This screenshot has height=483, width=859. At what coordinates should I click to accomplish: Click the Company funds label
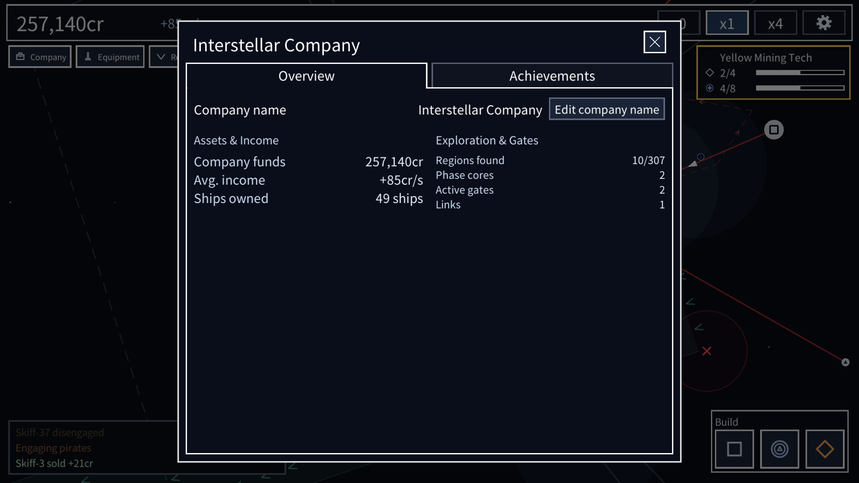click(239, 161)
